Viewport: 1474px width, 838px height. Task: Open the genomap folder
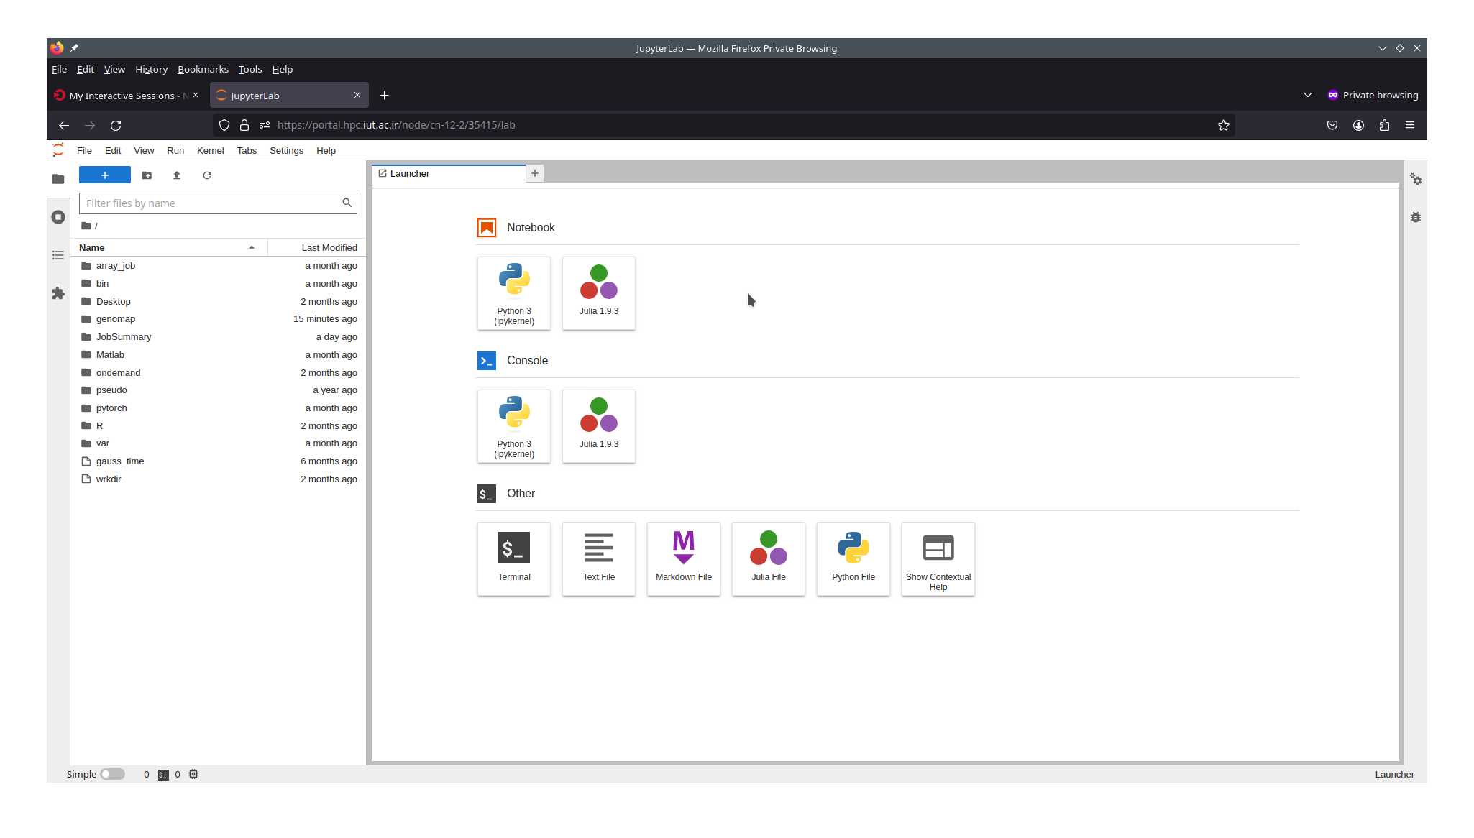(218, 319)
